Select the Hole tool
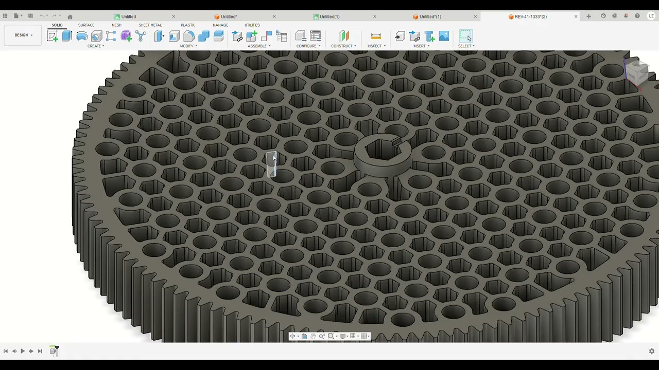The height and width of the screenshot is (370, 659). [x=96, y=36]
